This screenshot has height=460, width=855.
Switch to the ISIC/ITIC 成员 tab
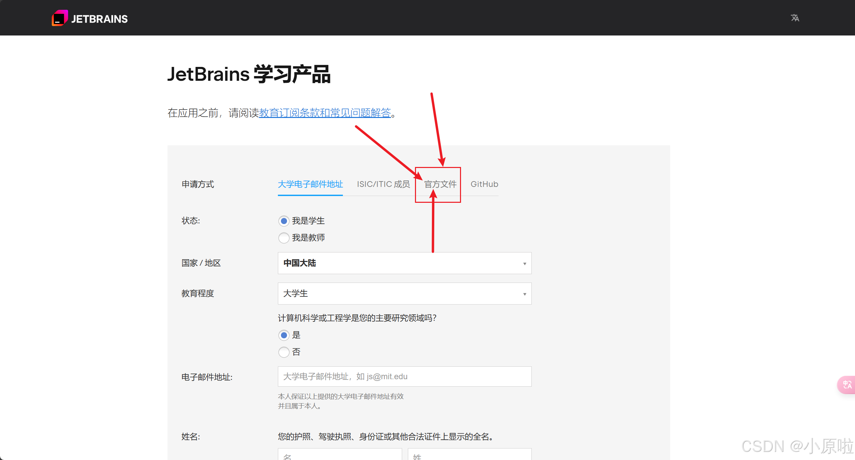(383, 184)
